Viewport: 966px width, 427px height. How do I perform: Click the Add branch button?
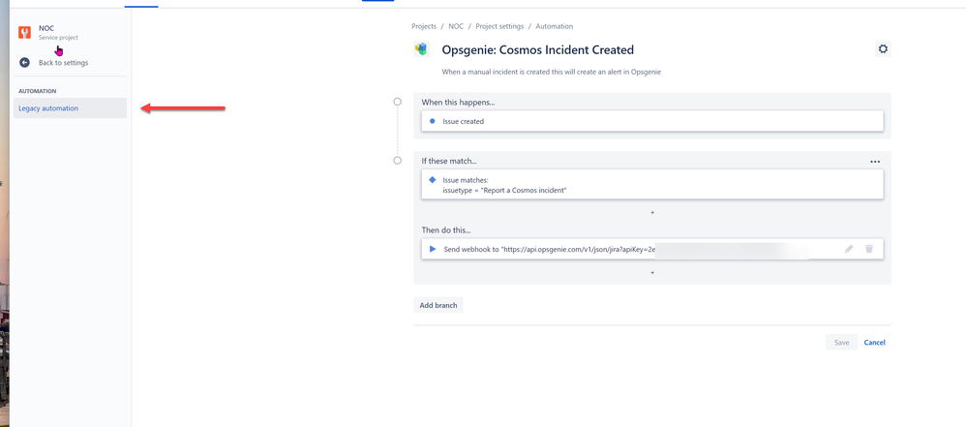click(438, 305)
